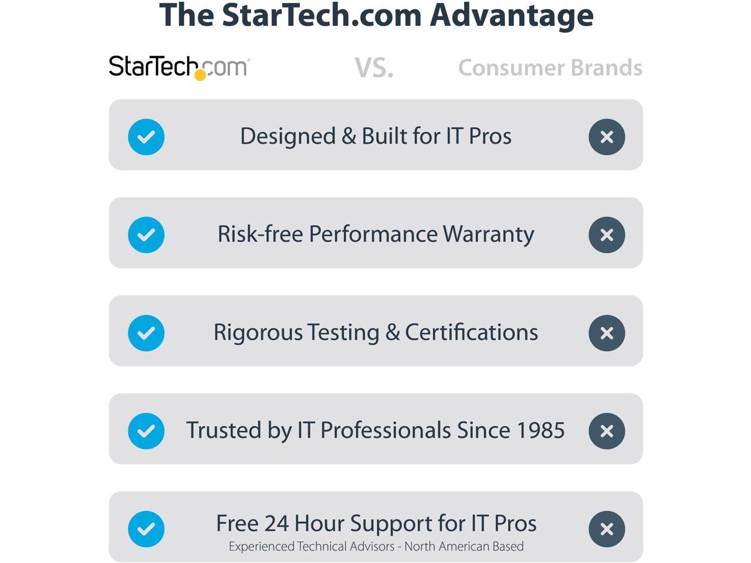Select the Risk-free Performance Warranty label
751x563 pixels.
375,234
